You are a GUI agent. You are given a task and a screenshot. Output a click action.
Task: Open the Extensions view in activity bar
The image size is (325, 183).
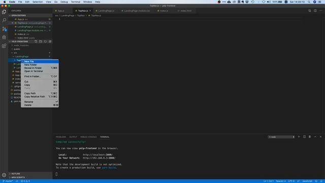[4, 46]
